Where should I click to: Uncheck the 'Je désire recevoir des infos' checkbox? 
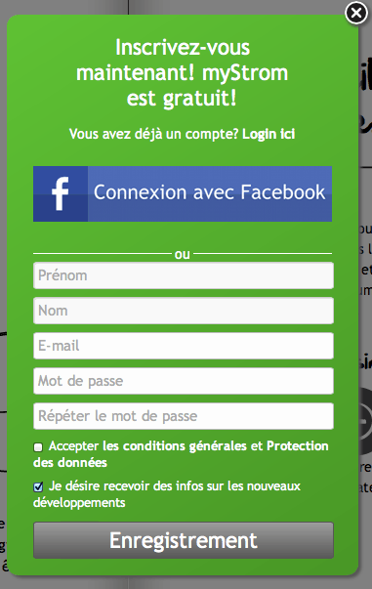[x=38, y=487]
